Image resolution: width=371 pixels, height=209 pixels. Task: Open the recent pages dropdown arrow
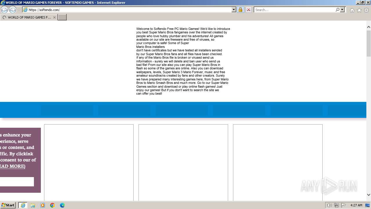pyautogui.click(x=19, y=10)
